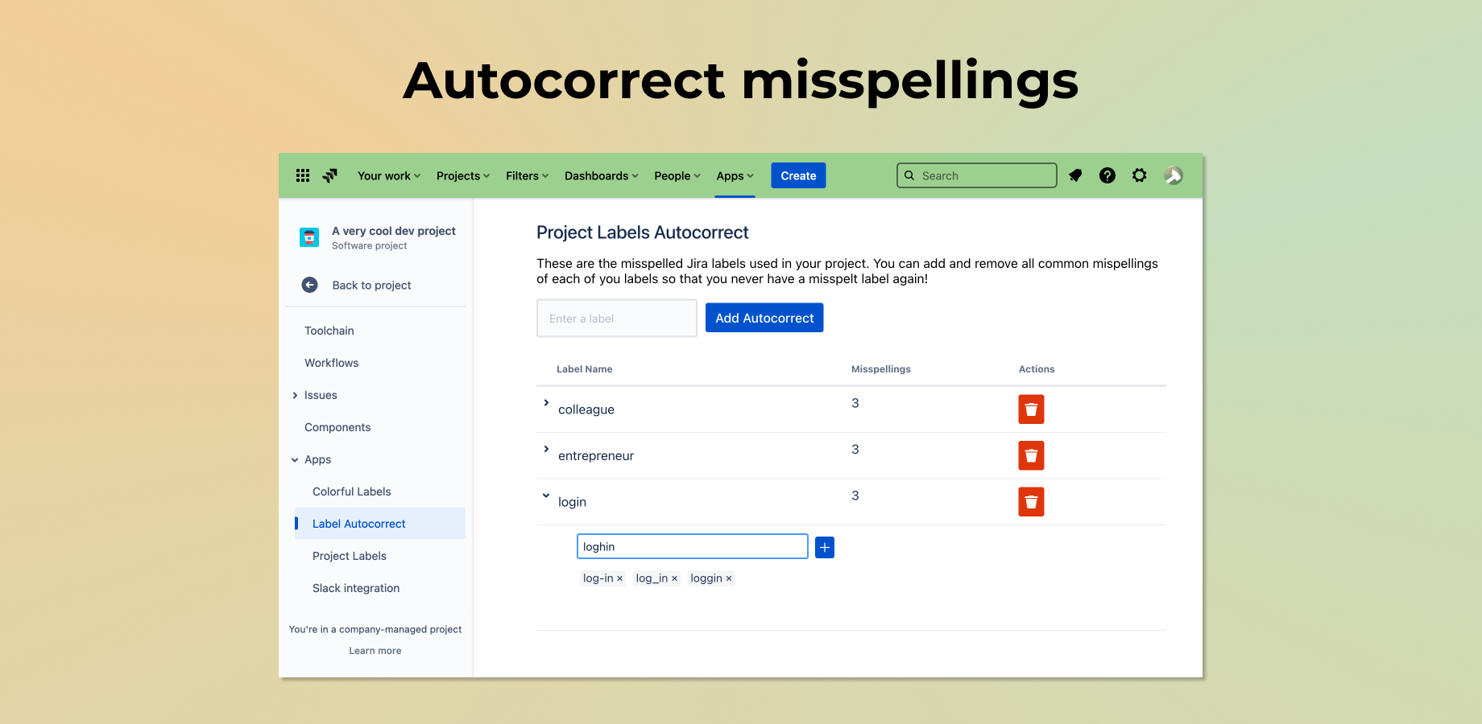
Task: Open the Filters dropdown menu
Action: [x=527, y=175]
